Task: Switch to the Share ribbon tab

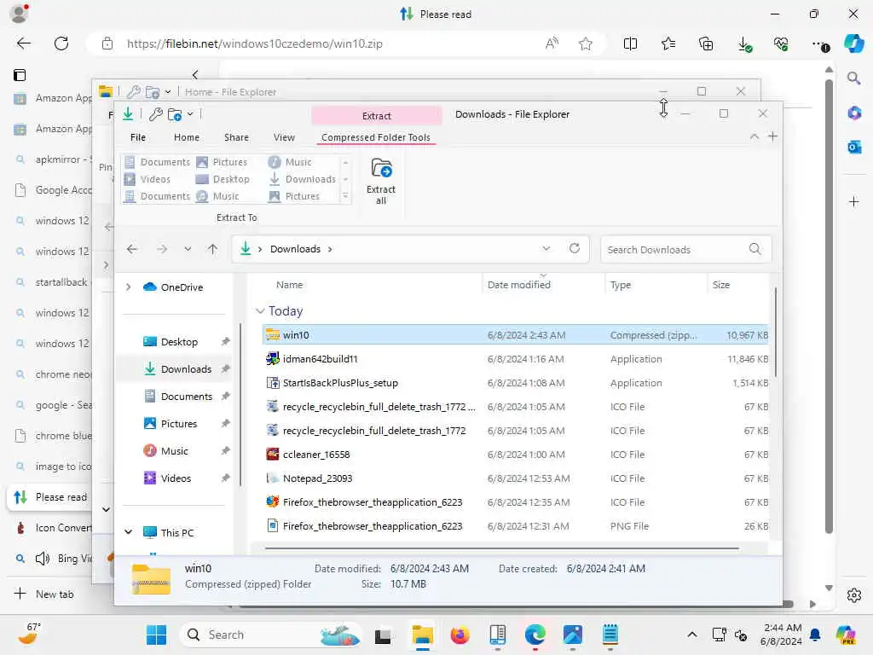Action: point(237,137)
